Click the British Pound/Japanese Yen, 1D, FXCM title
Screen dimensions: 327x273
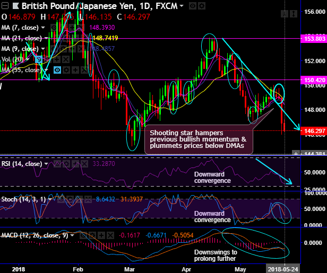(99, 6)
